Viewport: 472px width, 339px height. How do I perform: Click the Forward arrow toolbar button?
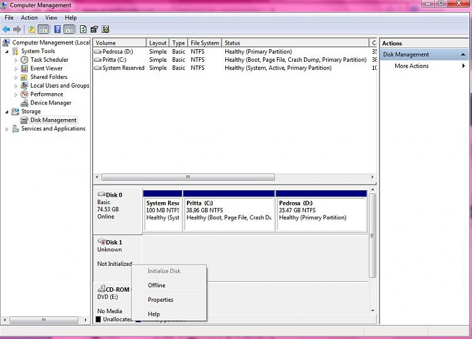pyautogui.click(x=17, y=30)
